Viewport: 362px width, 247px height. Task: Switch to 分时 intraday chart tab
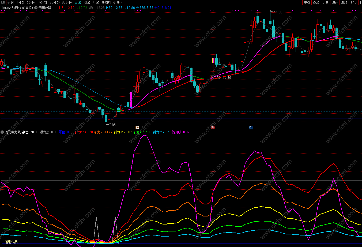(10, 2)
